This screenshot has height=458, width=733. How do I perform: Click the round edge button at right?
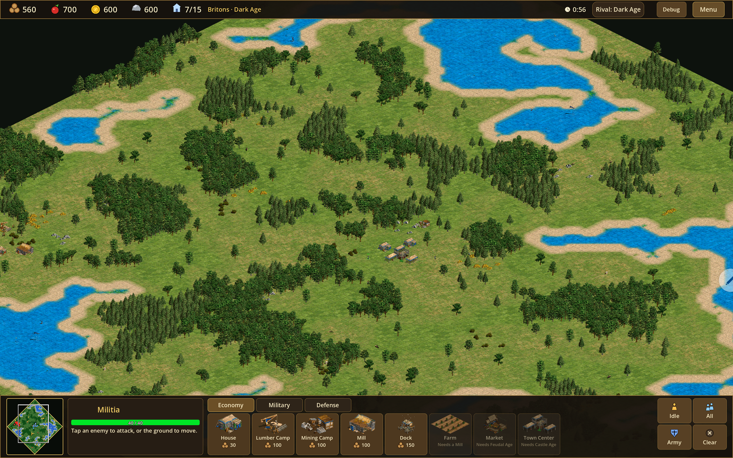click(727, 280)
